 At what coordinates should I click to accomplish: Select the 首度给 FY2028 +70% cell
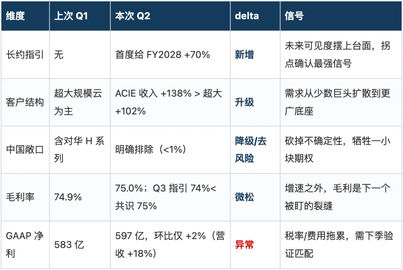point(162,55)
